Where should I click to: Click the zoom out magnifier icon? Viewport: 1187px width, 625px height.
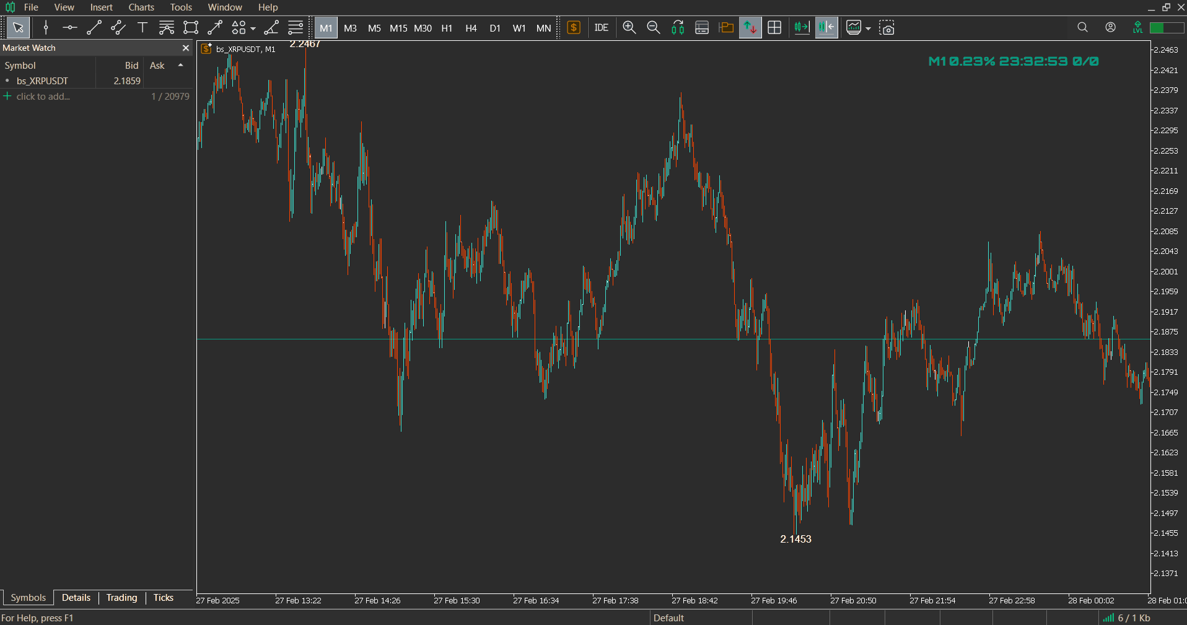tap(654, 28)
